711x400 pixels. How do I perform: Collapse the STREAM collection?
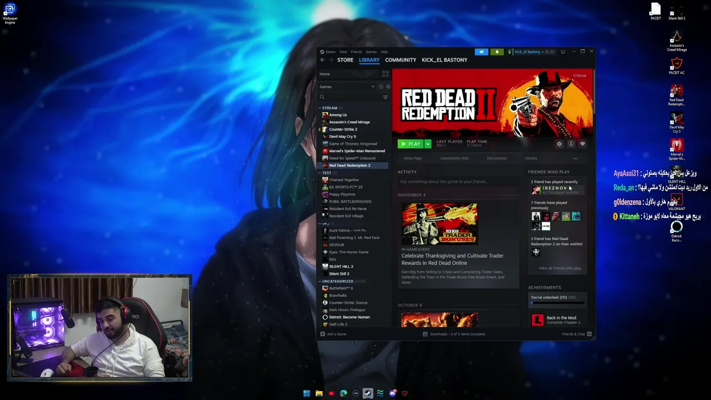pyautogui.click(x=321, y=108)
